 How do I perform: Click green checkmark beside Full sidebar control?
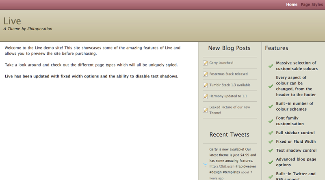271,133
